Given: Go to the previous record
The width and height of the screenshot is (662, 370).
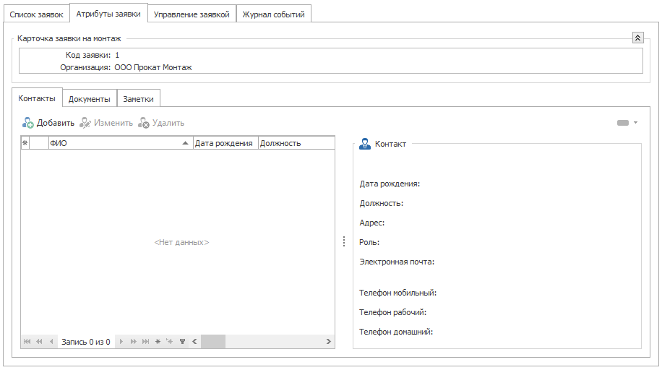Looking at the screenshot, I should click(51, 341).
